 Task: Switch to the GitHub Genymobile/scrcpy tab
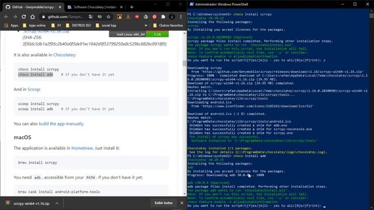[x=33, y=7]
